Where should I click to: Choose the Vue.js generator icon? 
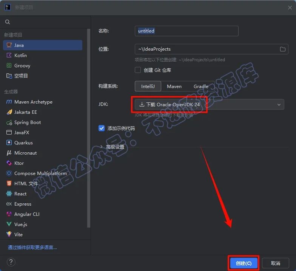[x=9, y=224]
